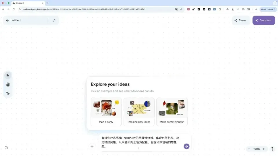Select the arrow pointer tool
The width and height of the screenshot is (278, 156).
[x=8, y=75]
